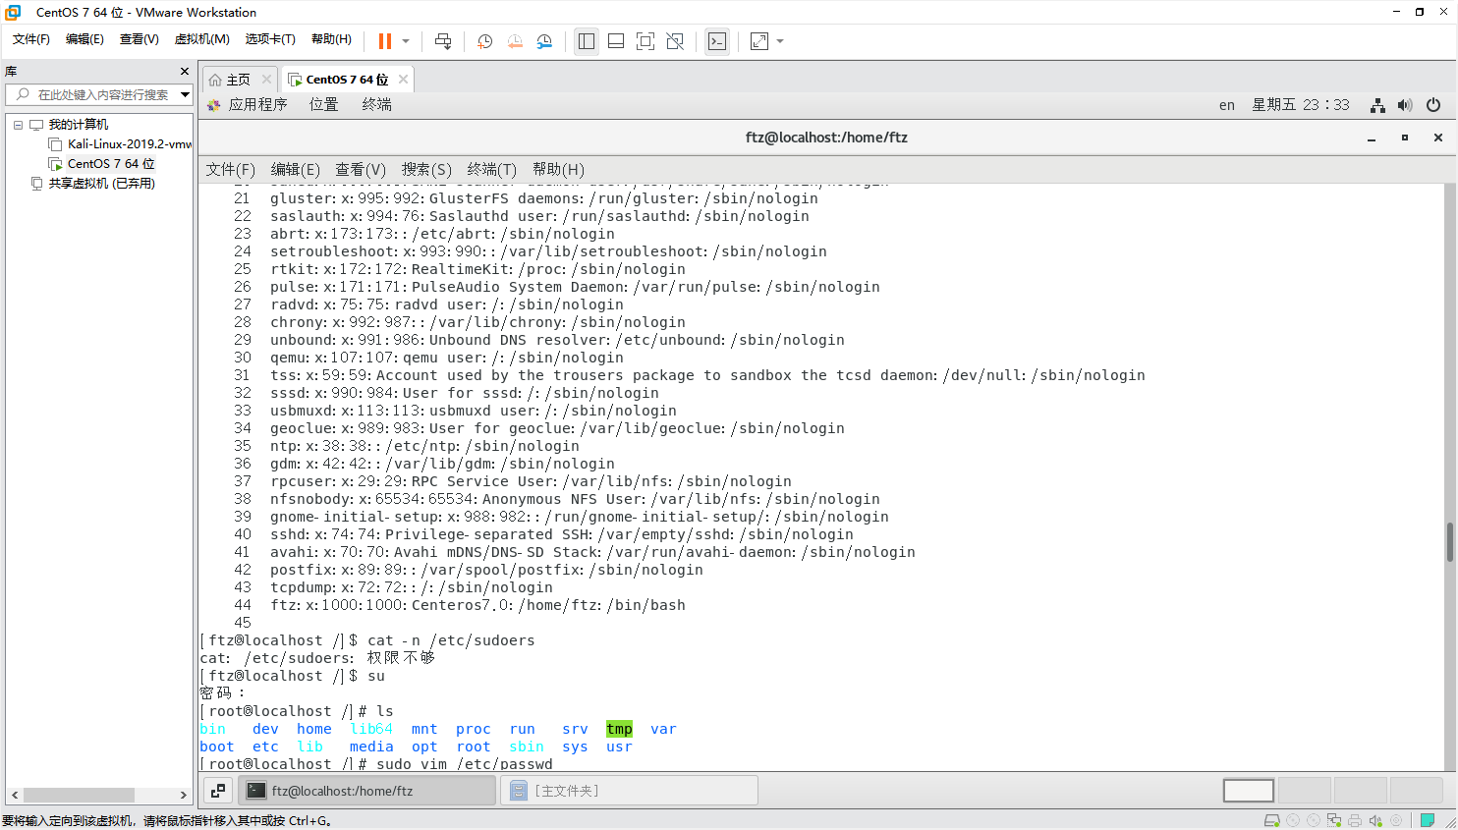Select 共享虚拟机 (已弃用) tree item

(x=93, y=184)
